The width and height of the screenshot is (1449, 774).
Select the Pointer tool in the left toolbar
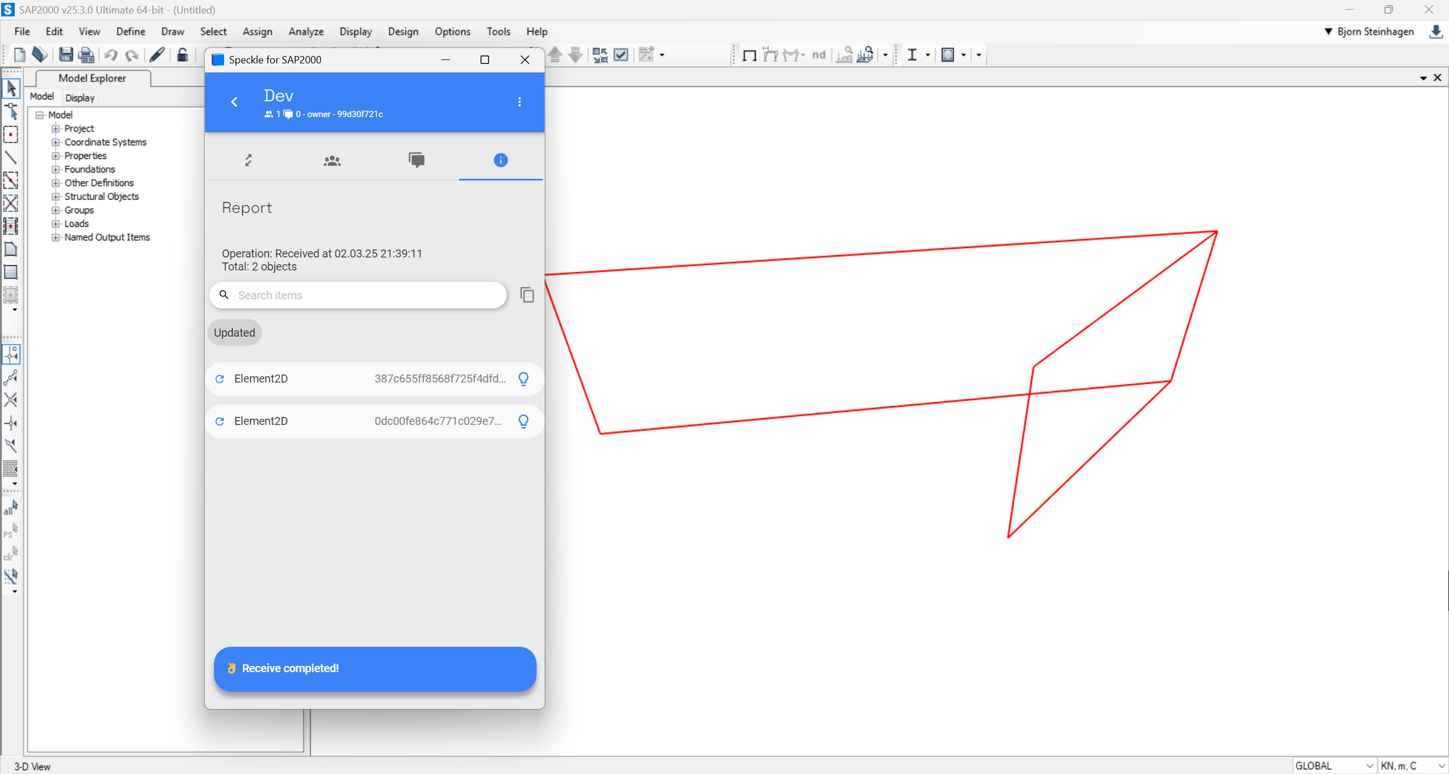point(11,88)
